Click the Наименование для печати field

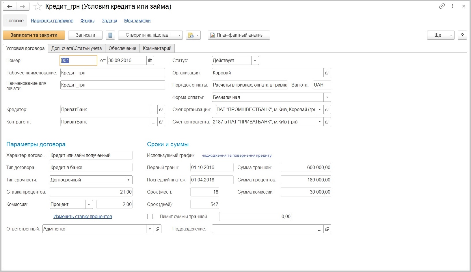pos(113,85)
